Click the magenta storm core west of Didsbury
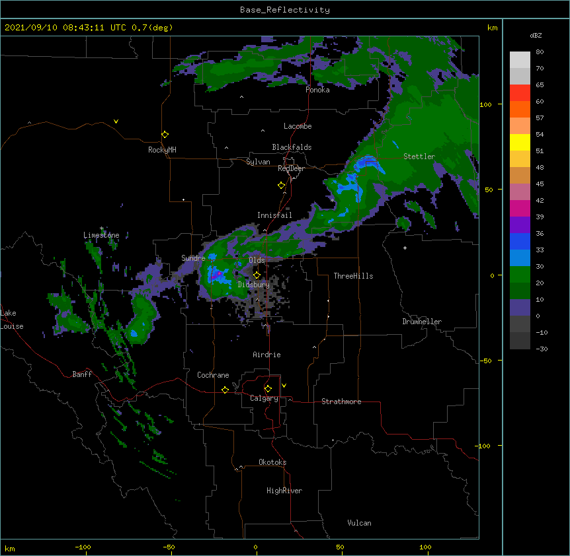Viewport: 570px width, 556px height. tap(219, 273)
